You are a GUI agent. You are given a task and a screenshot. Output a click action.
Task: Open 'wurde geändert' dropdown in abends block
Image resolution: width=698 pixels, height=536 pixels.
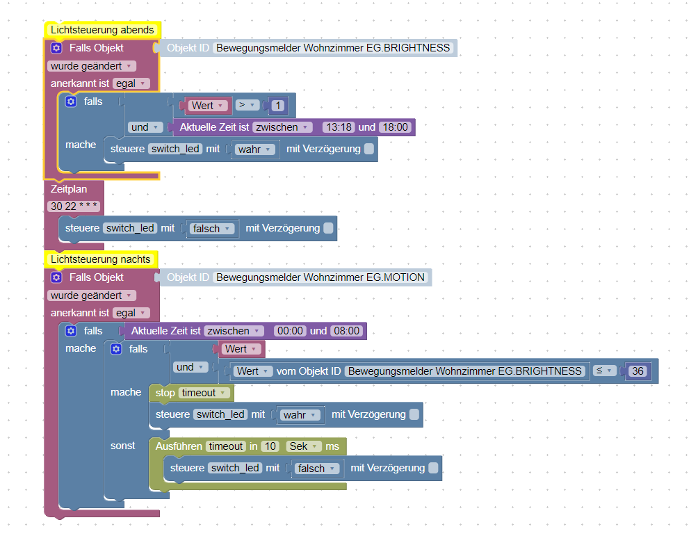coord(92,66)
